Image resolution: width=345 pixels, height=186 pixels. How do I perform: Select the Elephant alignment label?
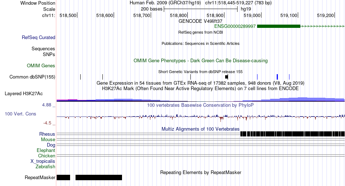point(46,150)
